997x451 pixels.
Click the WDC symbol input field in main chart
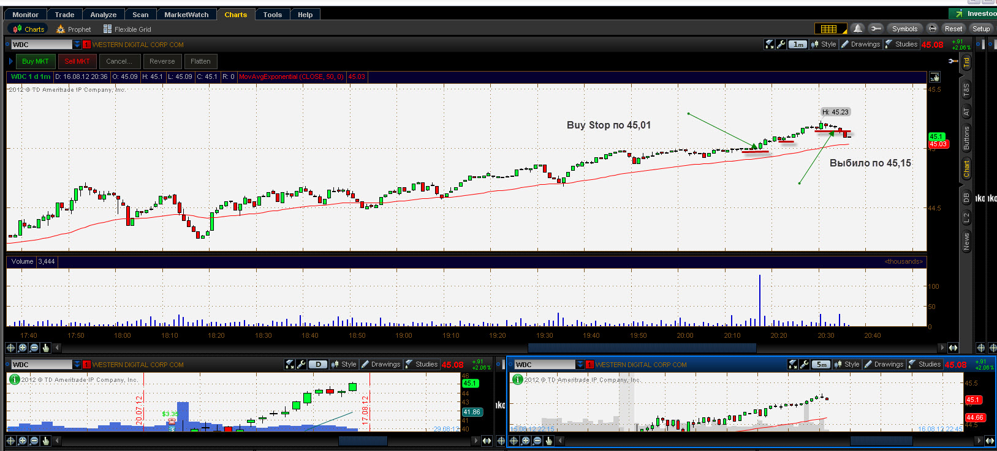[x=41, y=44]
